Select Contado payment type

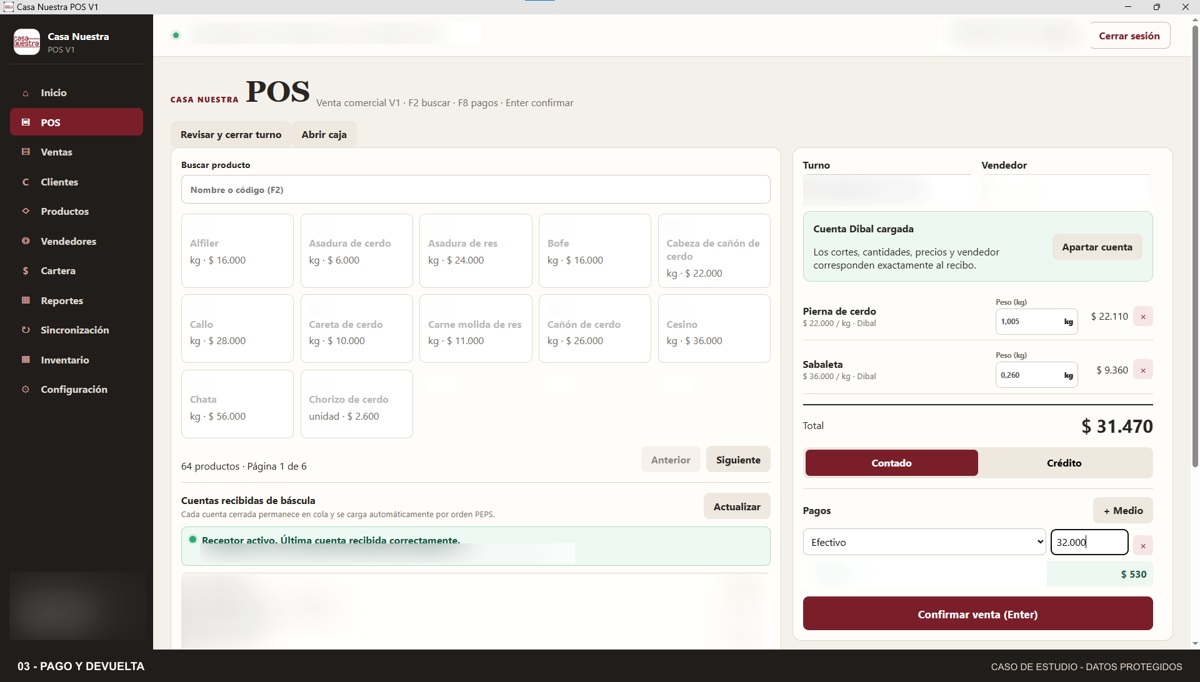pyautogui.click(x=891, y=463)
